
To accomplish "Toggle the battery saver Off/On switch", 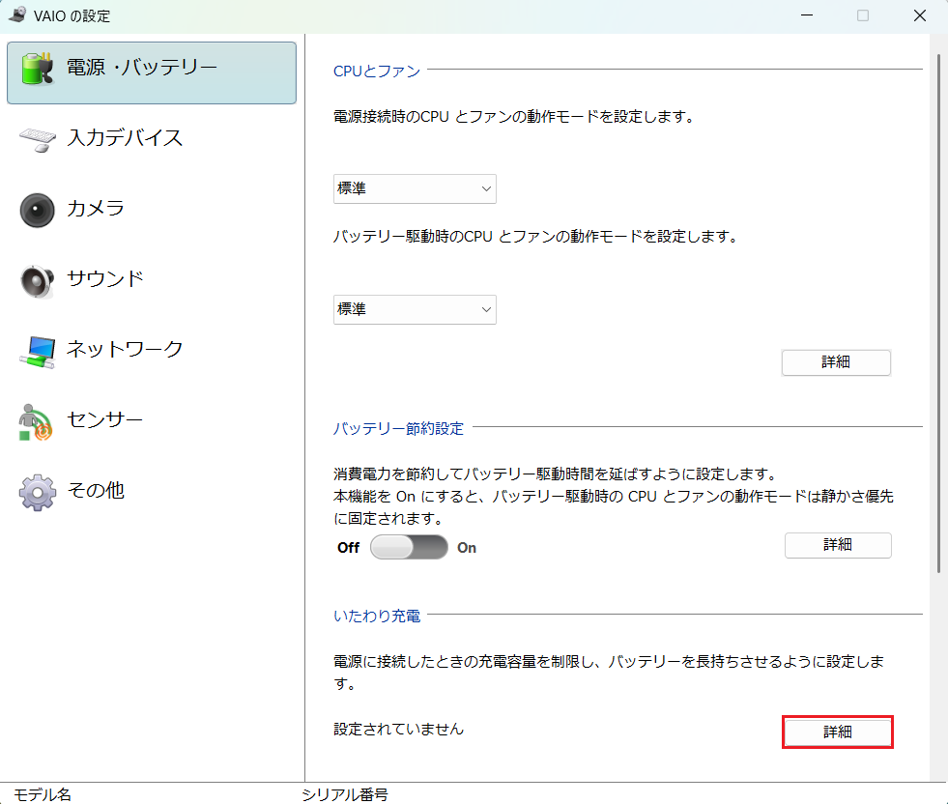I will pyautogui.click(x=409, y=547).
